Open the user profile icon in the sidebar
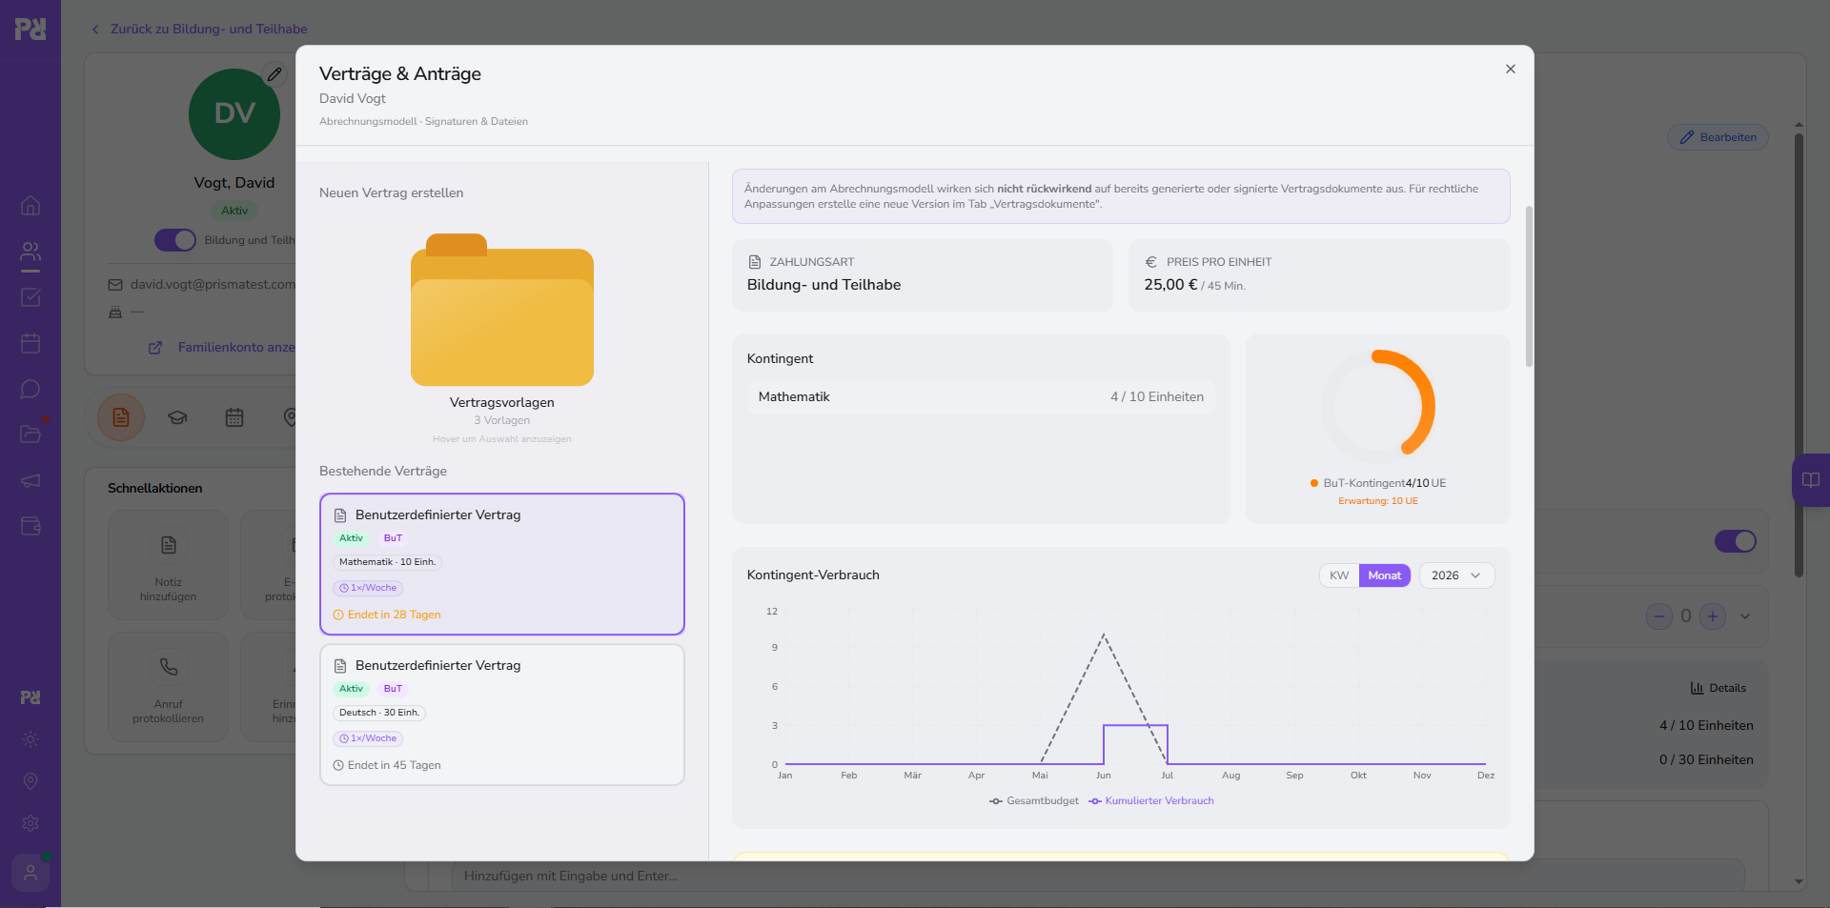Screen dimensions: 1830x908 pyautogui.click(x=30, y=872)
